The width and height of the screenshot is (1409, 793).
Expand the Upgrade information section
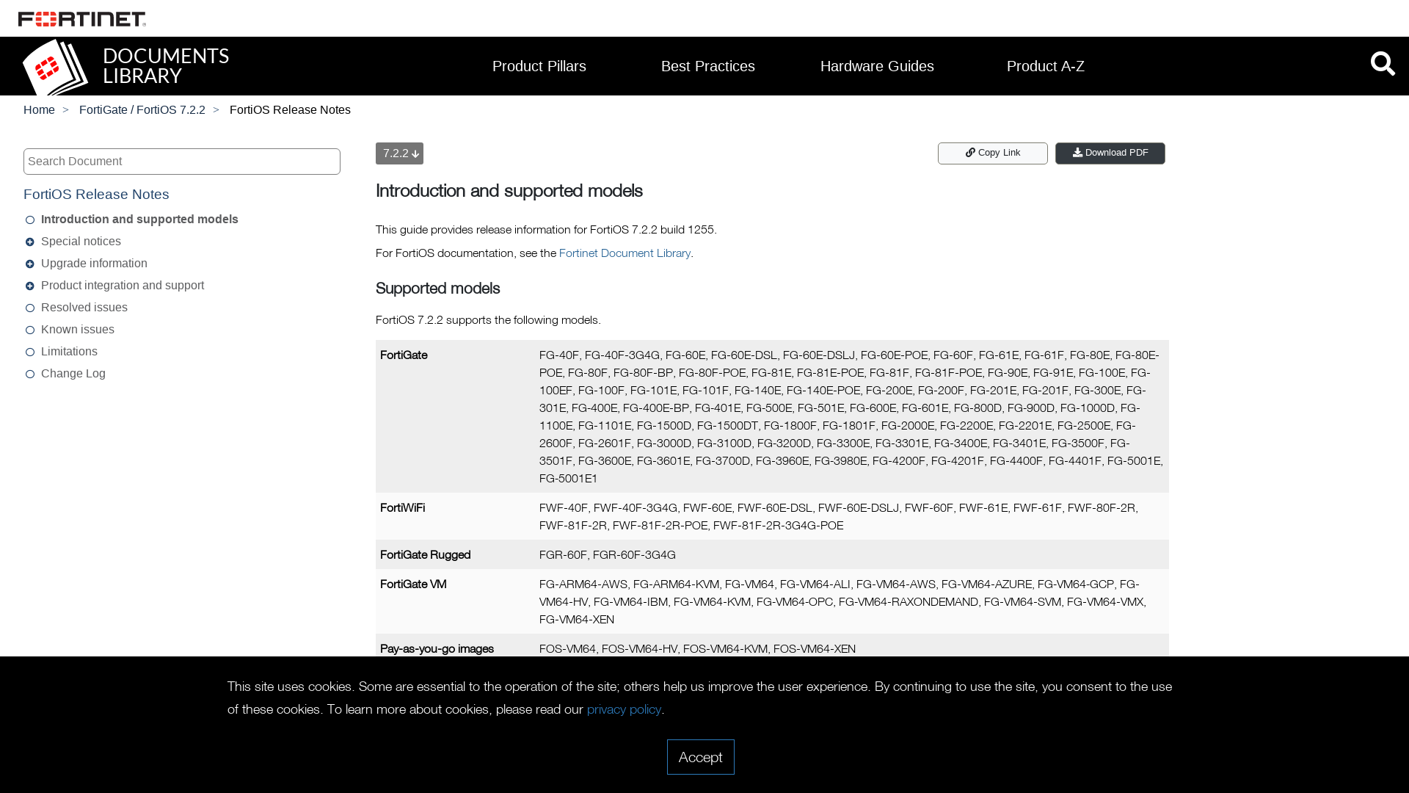29,264
